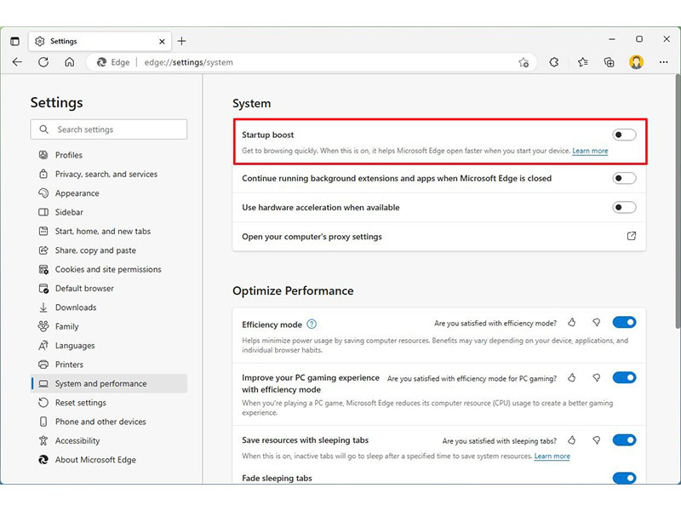Open Start, home, and new tabs
681x511 pixels.
click(x=109, y=232)
